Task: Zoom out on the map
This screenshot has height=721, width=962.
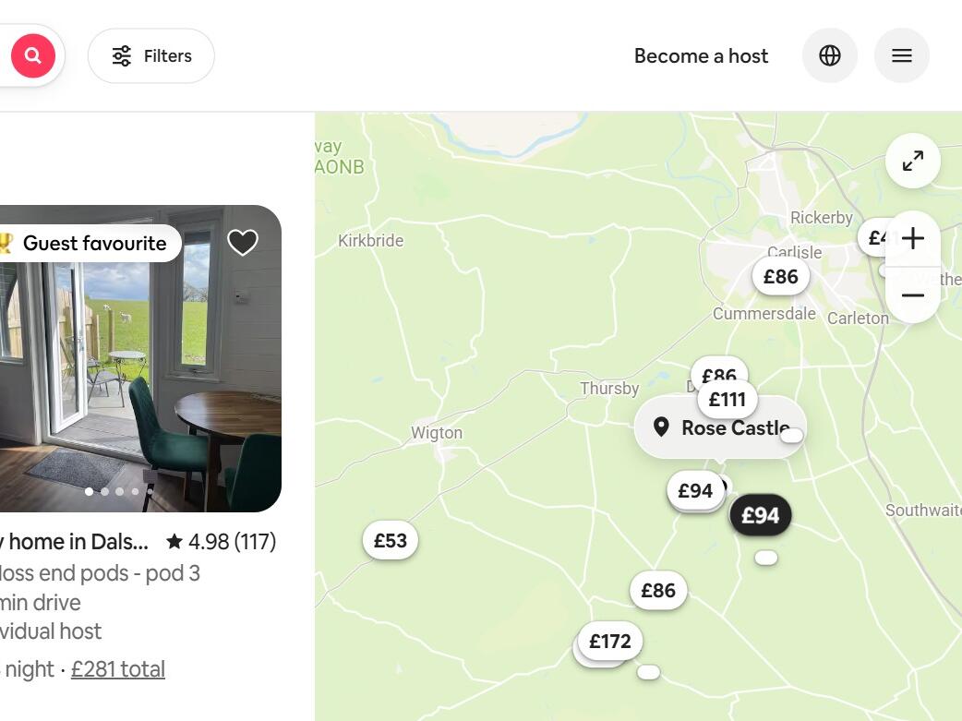Action: (913, 295)
